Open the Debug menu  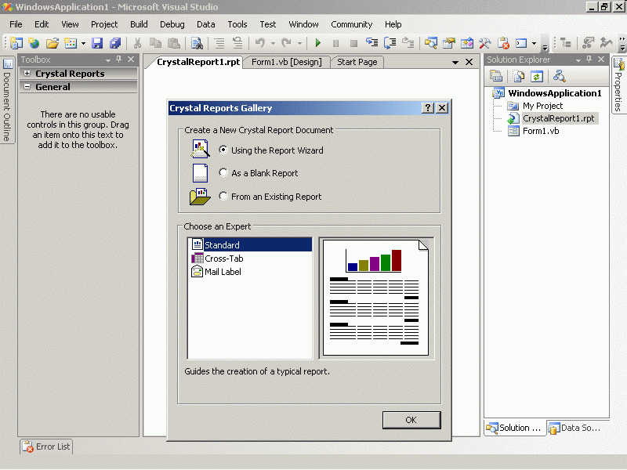(x=172, y=24)
